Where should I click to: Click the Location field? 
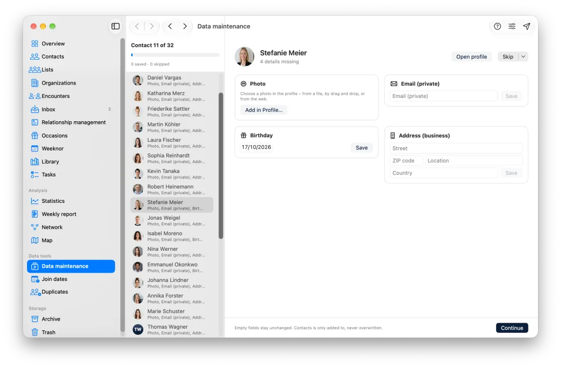point(474,161)
